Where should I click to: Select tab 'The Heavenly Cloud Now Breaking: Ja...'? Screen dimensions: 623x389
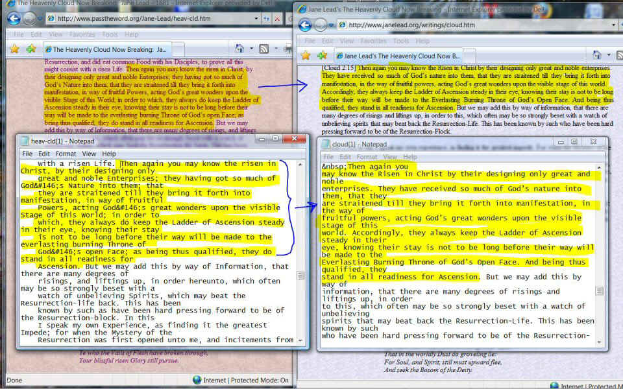point(107,49)
